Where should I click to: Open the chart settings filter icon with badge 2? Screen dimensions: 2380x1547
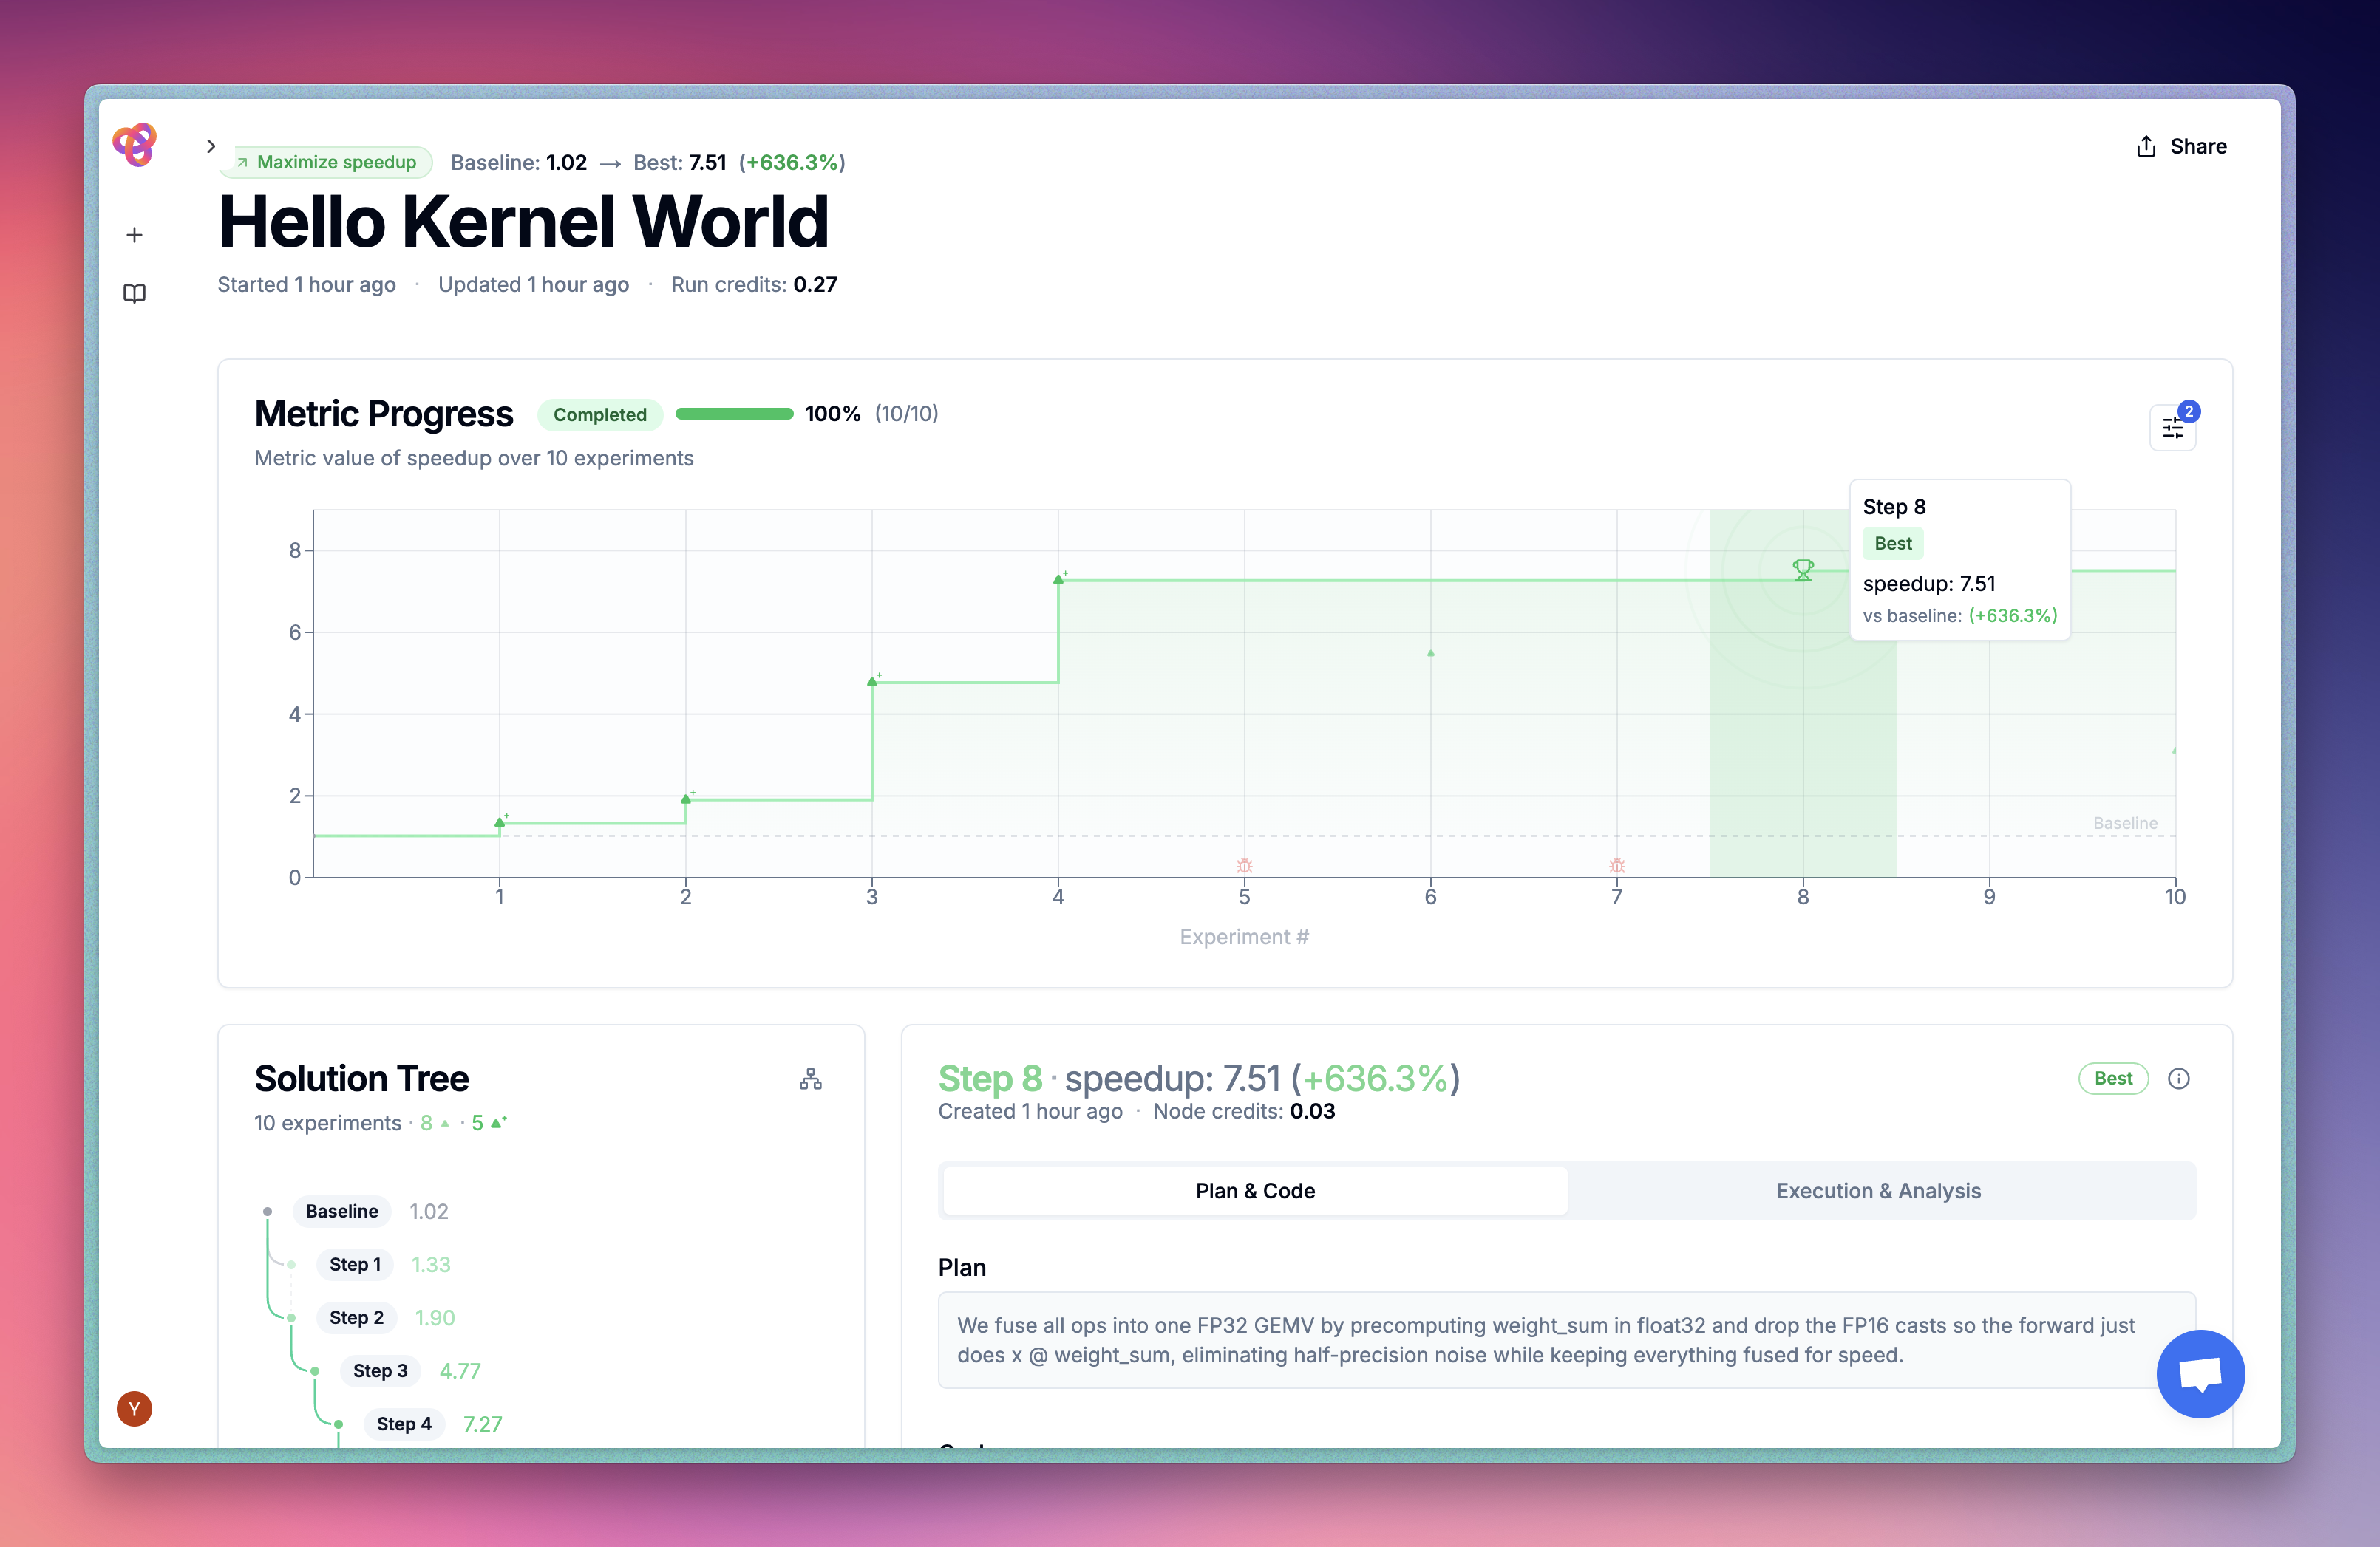pos(2172,427)
